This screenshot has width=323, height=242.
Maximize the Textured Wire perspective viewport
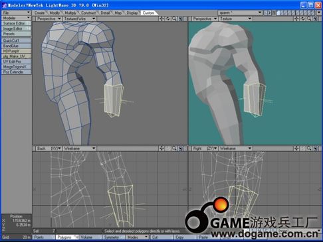(181, 19)
